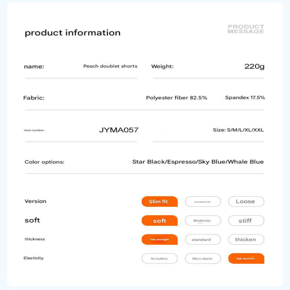
Task: Select the orange "Slim fit" version option
Action: point(159,202)
